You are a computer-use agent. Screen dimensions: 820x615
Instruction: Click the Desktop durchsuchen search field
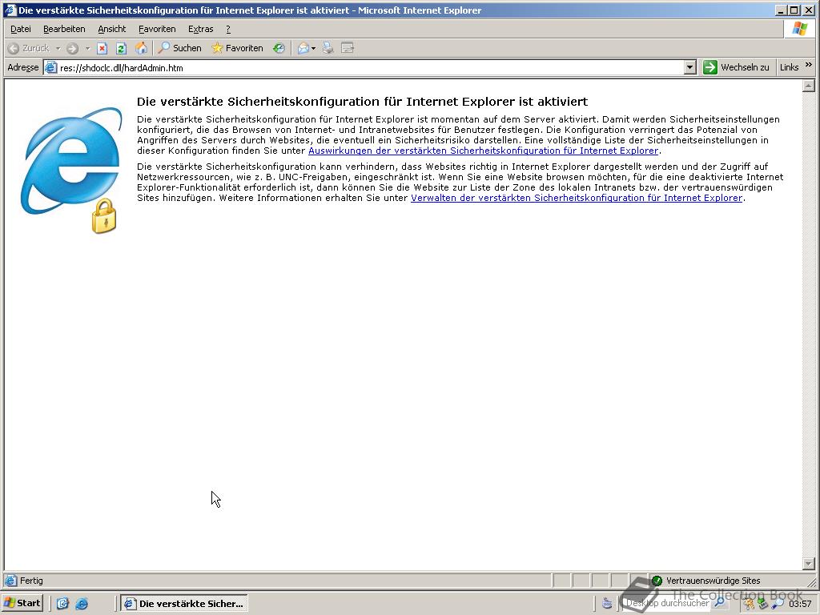click(x=667, y=604)
